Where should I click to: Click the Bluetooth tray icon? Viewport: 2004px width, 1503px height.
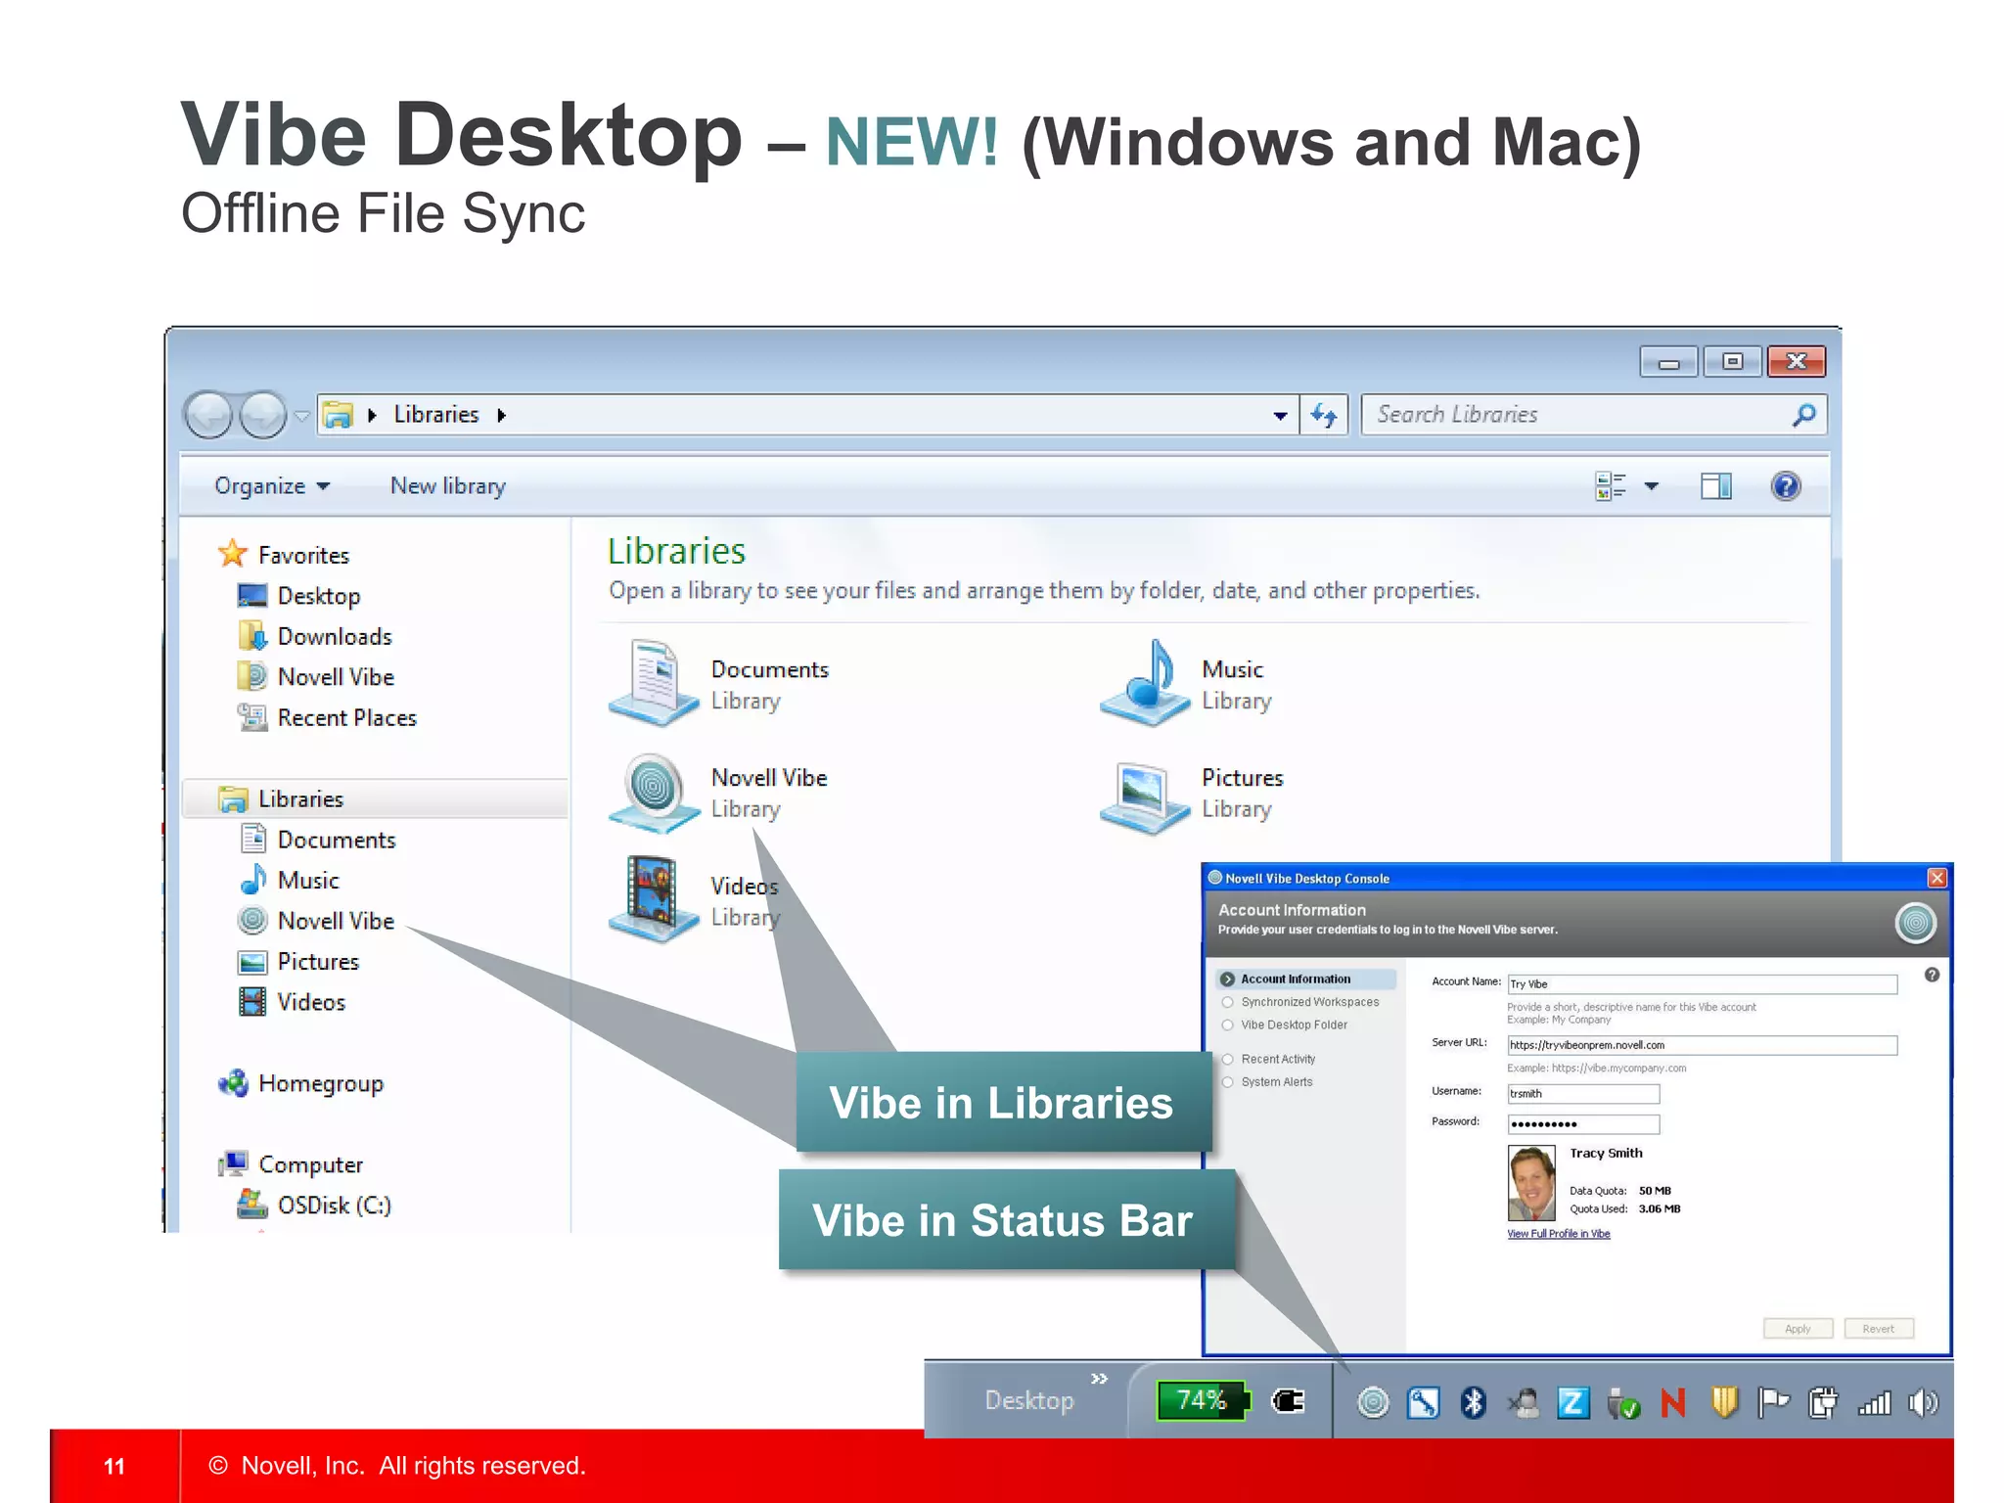[x=1473, y=1403]
